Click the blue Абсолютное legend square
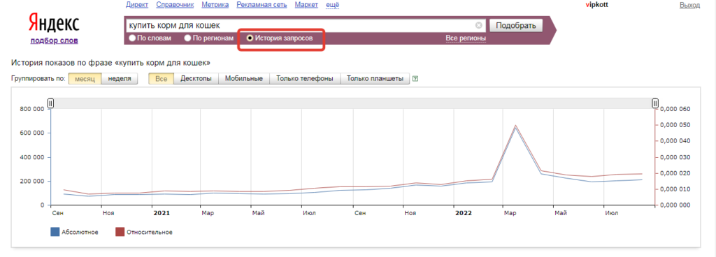Screen dimensions: 716x257 click(55, 233)
